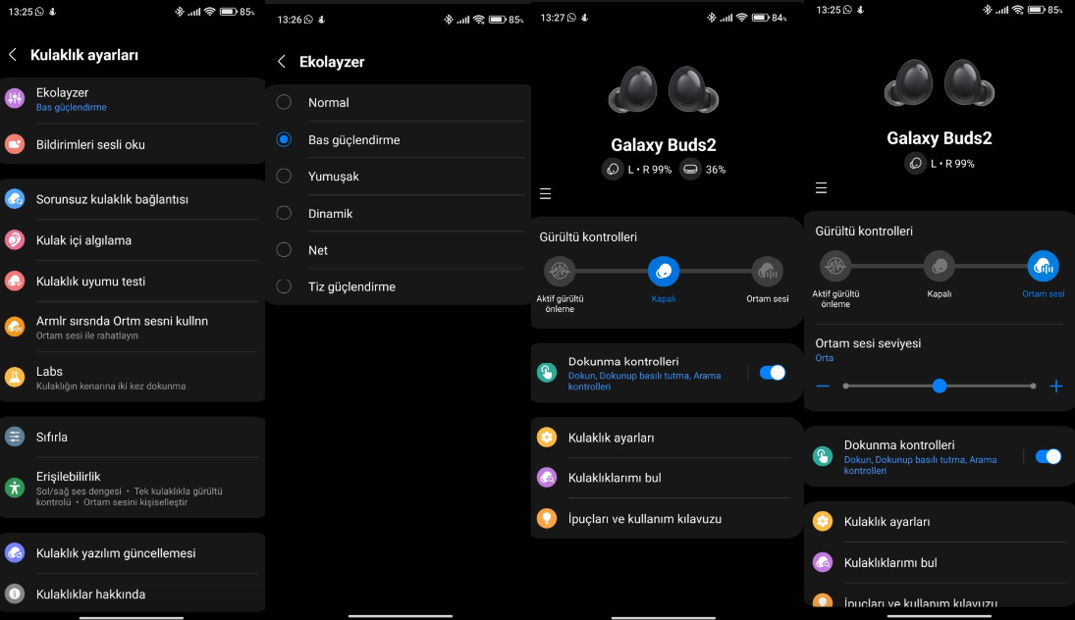Tap Kulaklıklarımı bul icon on third screen
The image size is (1075, 620).
[x=547, y=478]
